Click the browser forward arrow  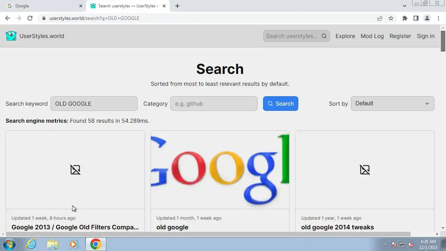19,18
